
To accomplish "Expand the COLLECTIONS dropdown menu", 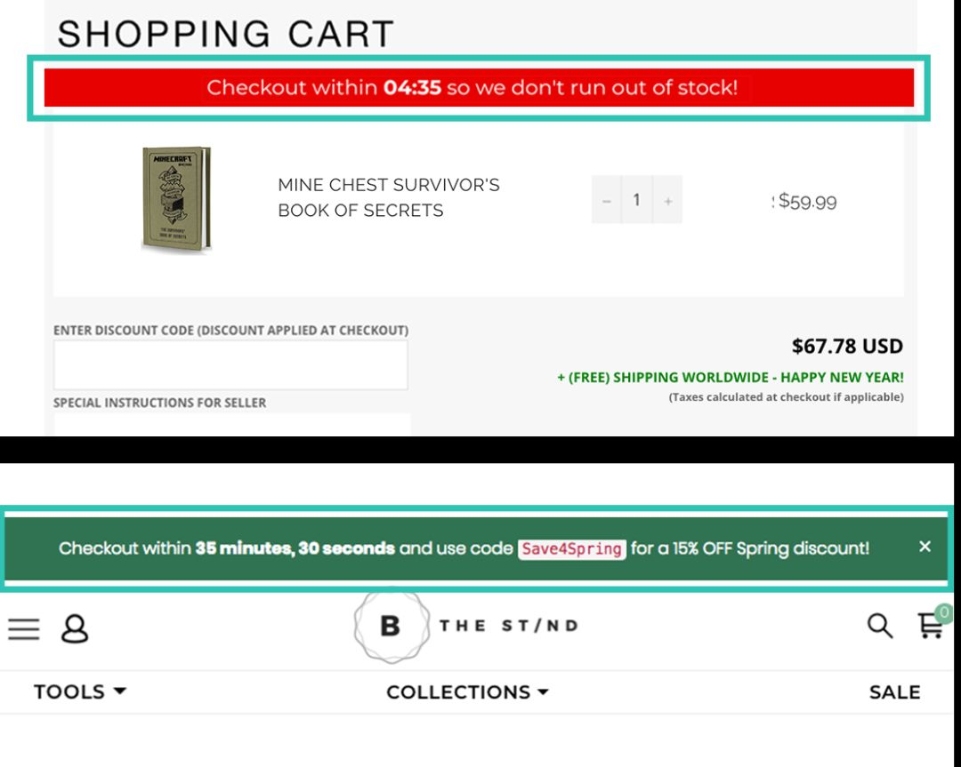I will click(x=467, y=691).
